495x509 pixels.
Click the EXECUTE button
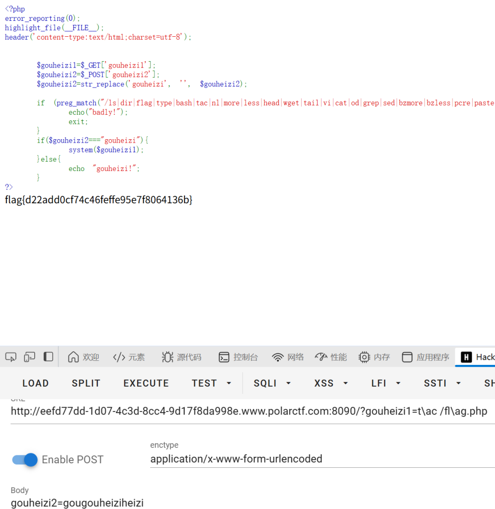(x=146, y=383)
